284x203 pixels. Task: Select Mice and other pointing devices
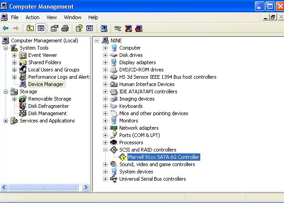pos(153,113)
